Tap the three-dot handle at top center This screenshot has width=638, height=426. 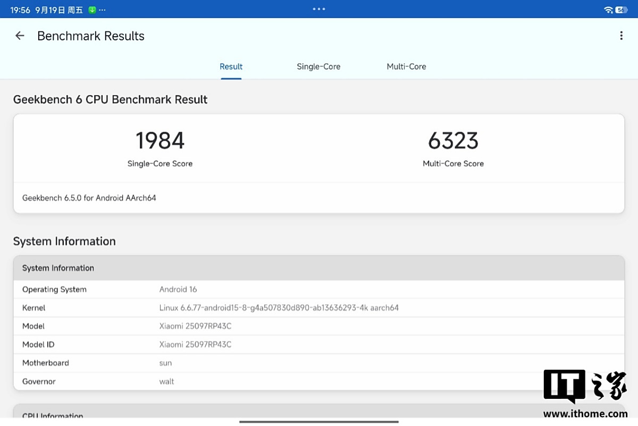pyautogui.click(x=319, y=9)
